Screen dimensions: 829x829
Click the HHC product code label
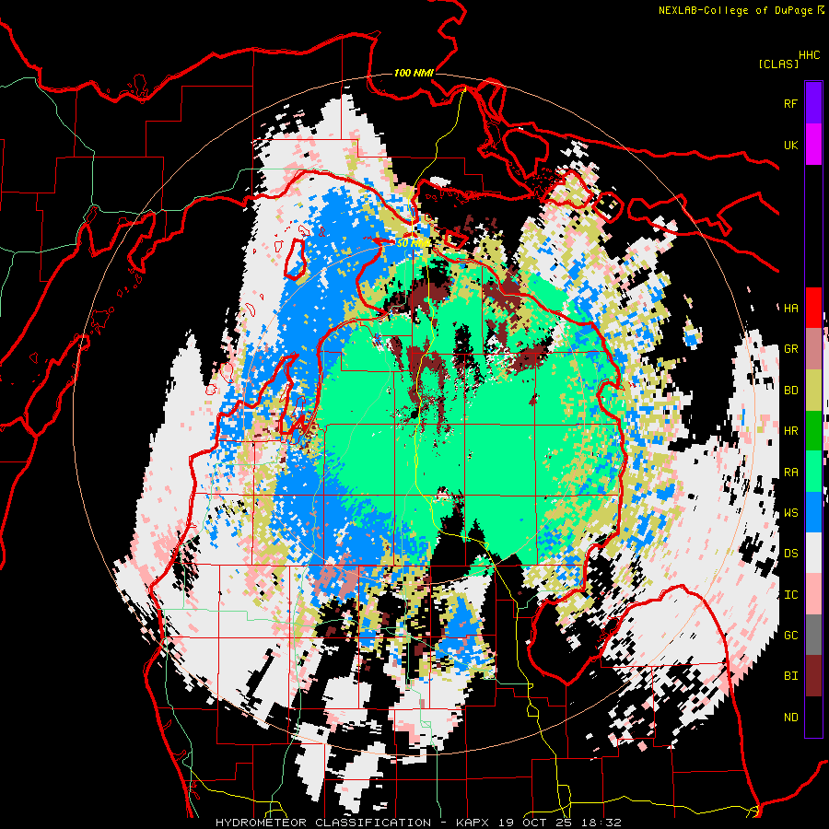[x=810, y=55]
